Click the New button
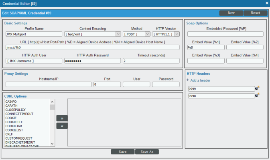The width and height of the screenshot is (270, 160). tap(231, 13)
